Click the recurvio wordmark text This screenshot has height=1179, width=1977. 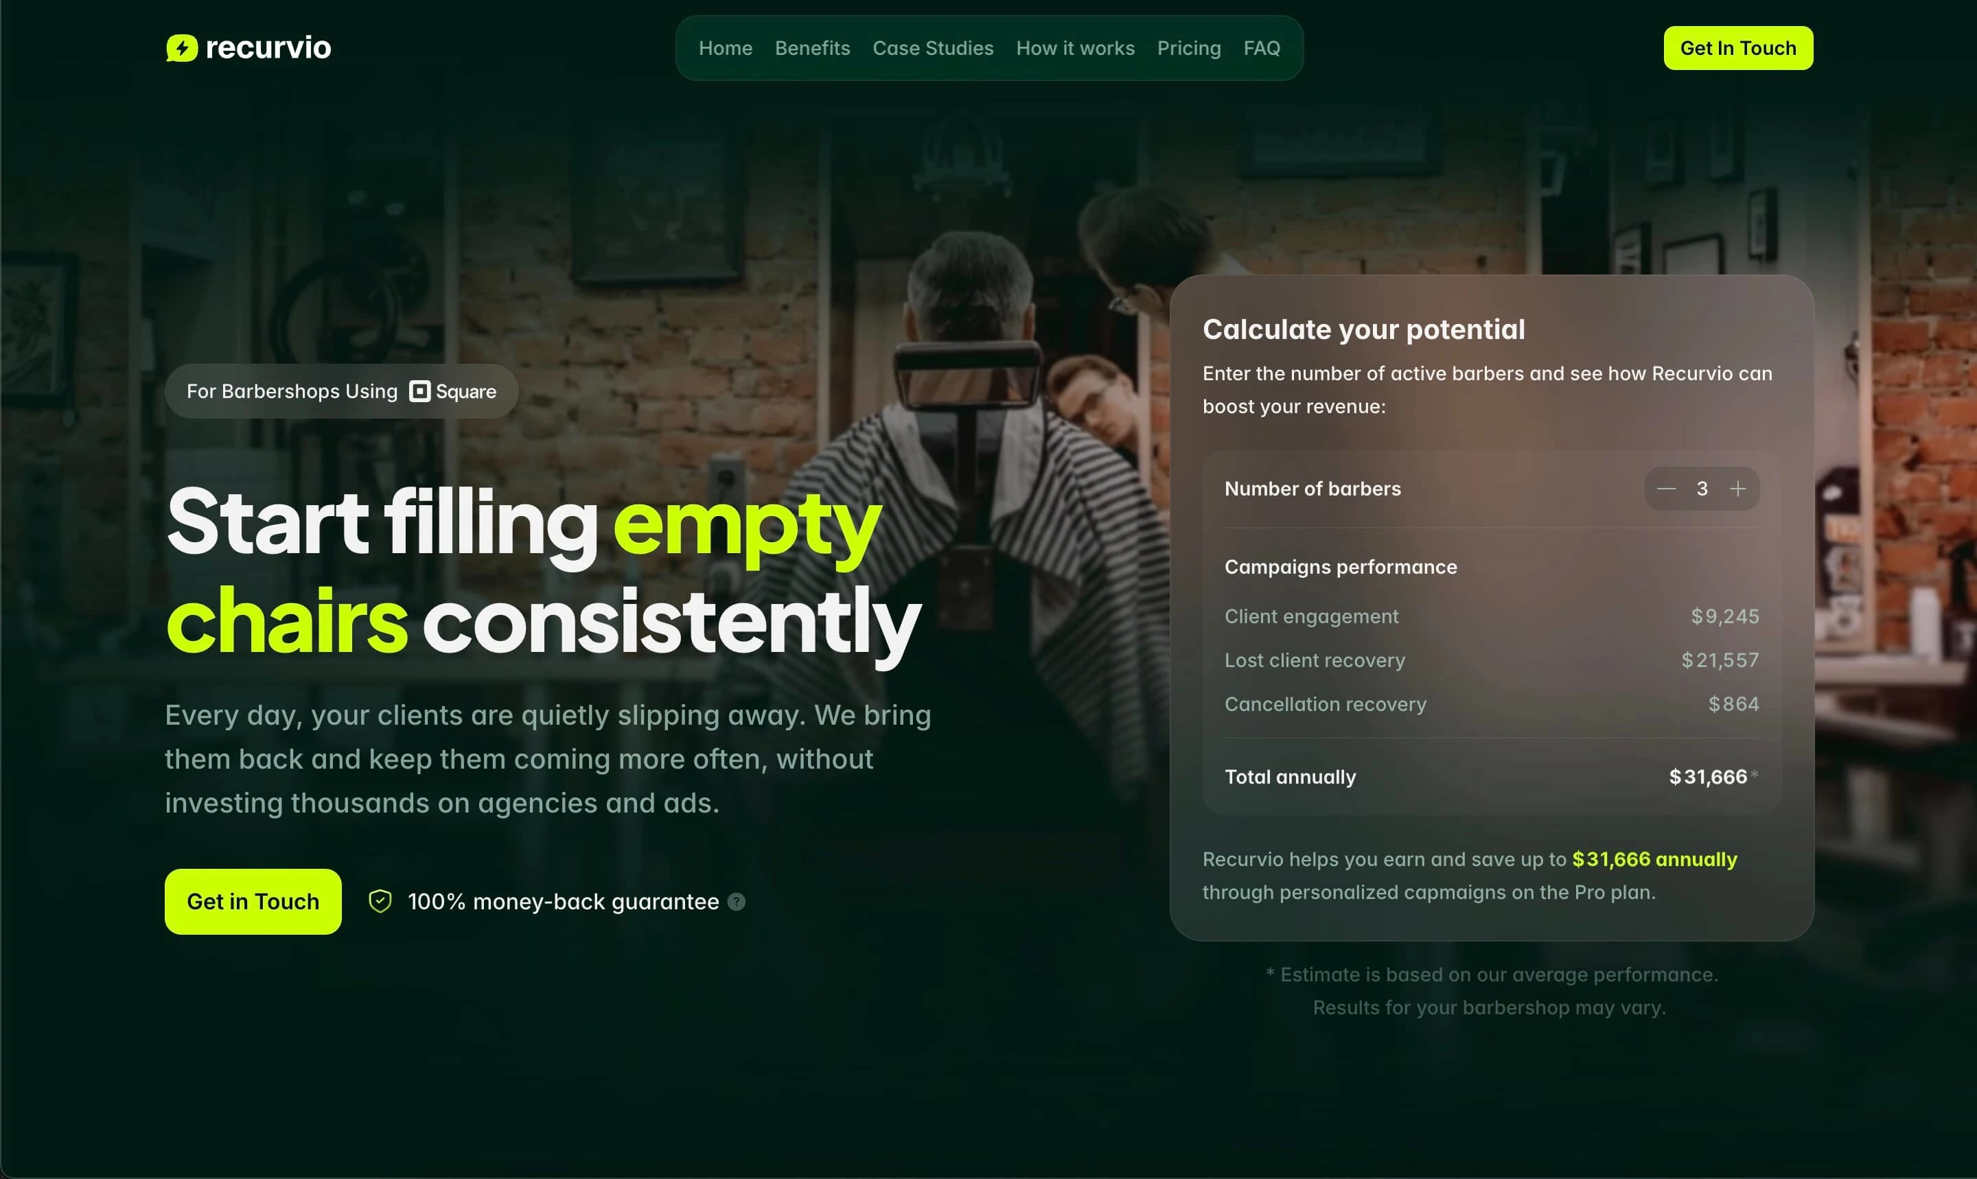click(268, 47)
